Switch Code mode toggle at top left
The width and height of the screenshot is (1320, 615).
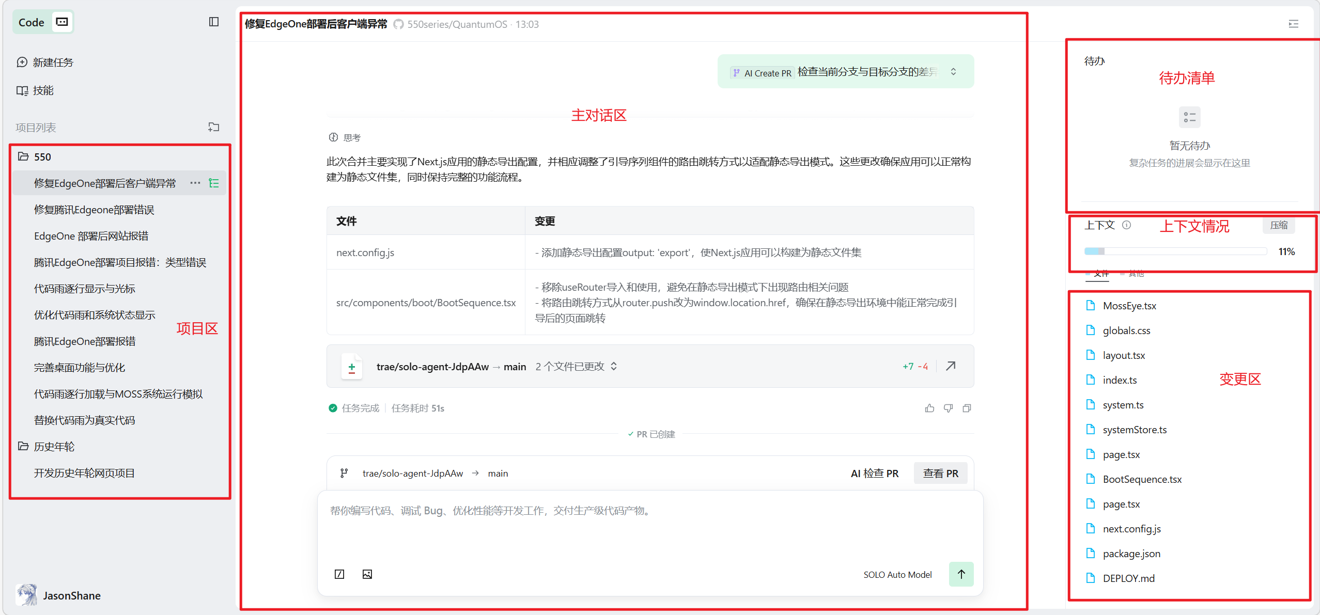point(62,22)
